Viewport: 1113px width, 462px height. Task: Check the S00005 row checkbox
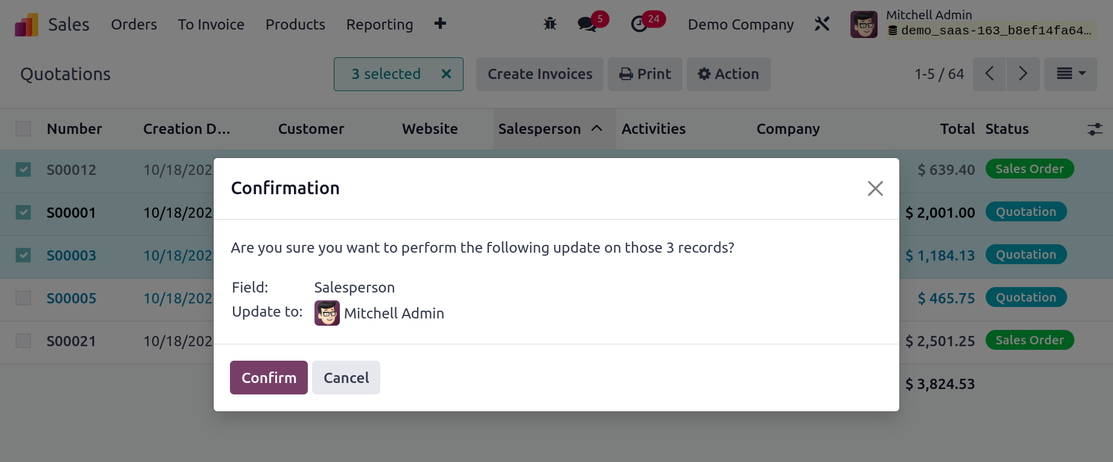point(23,298)
